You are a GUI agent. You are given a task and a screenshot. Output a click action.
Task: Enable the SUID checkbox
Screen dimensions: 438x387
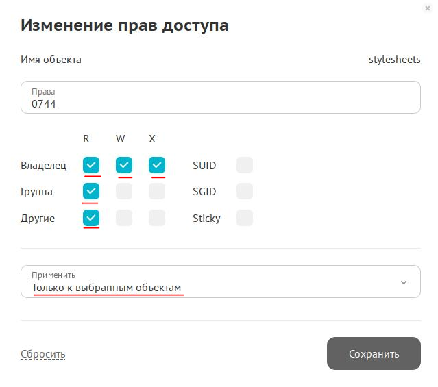tap(245, 165)
